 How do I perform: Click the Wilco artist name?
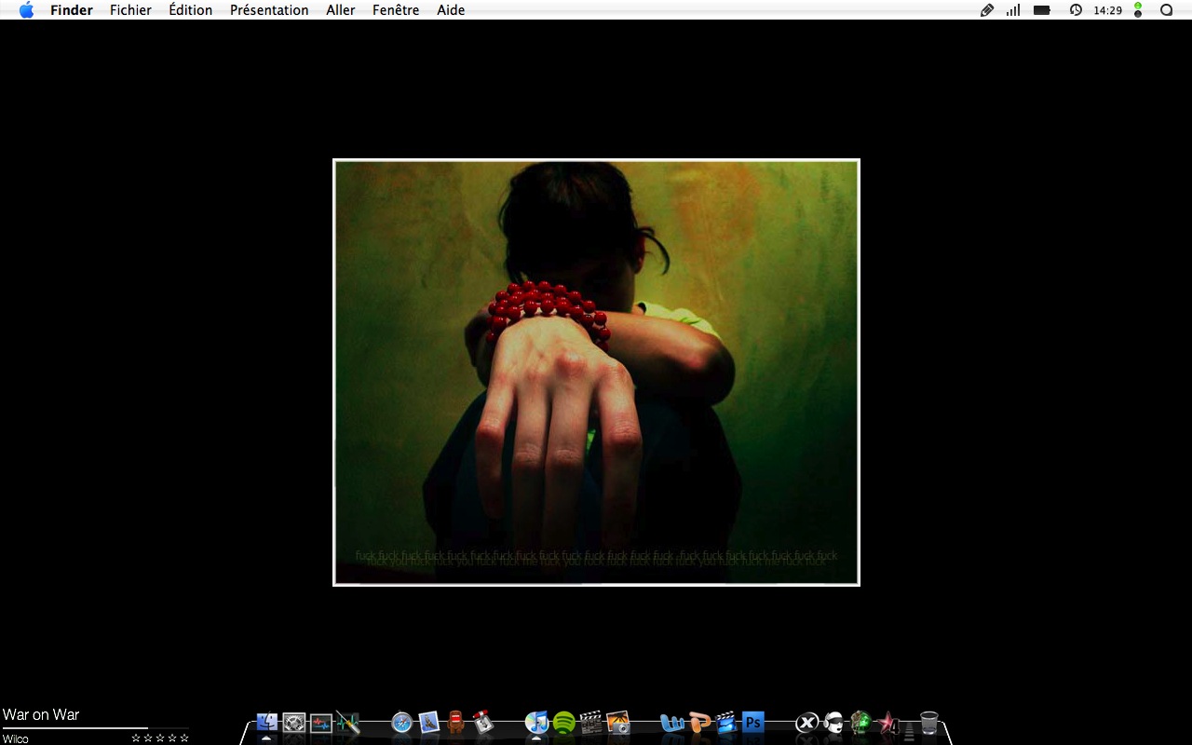16,738
